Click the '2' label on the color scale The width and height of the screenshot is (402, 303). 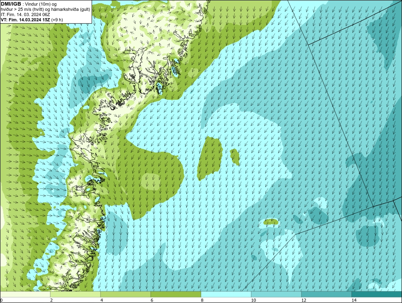point(51,300)
